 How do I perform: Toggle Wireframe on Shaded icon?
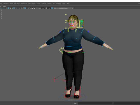[x=12, y=8]
